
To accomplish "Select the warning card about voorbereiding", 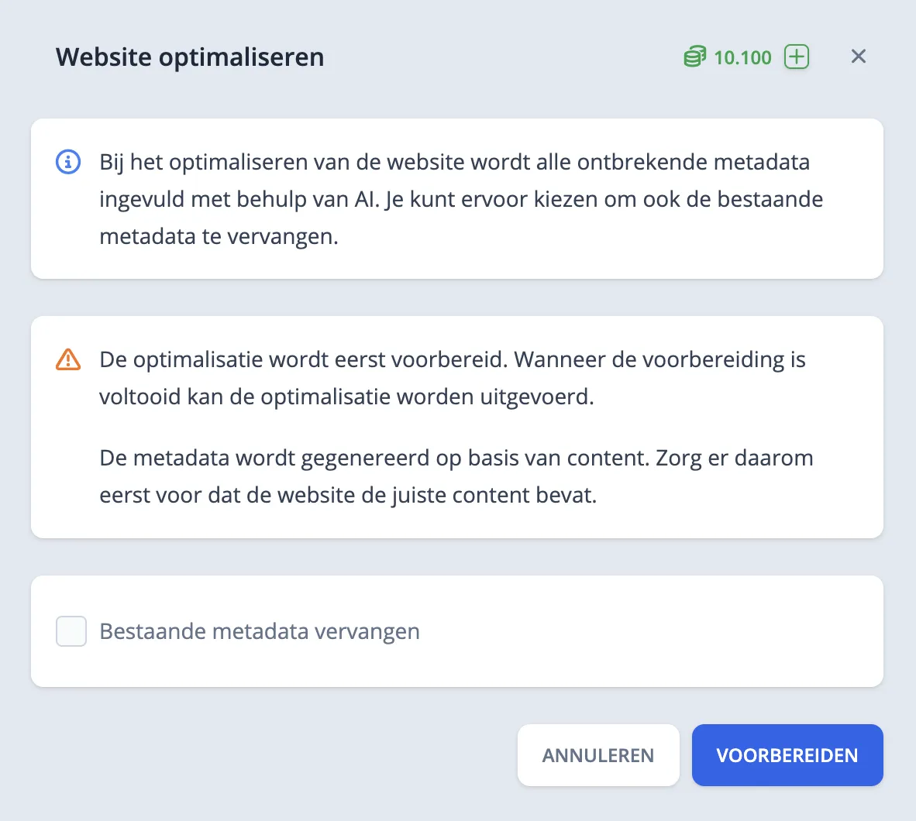I will 456,426.
